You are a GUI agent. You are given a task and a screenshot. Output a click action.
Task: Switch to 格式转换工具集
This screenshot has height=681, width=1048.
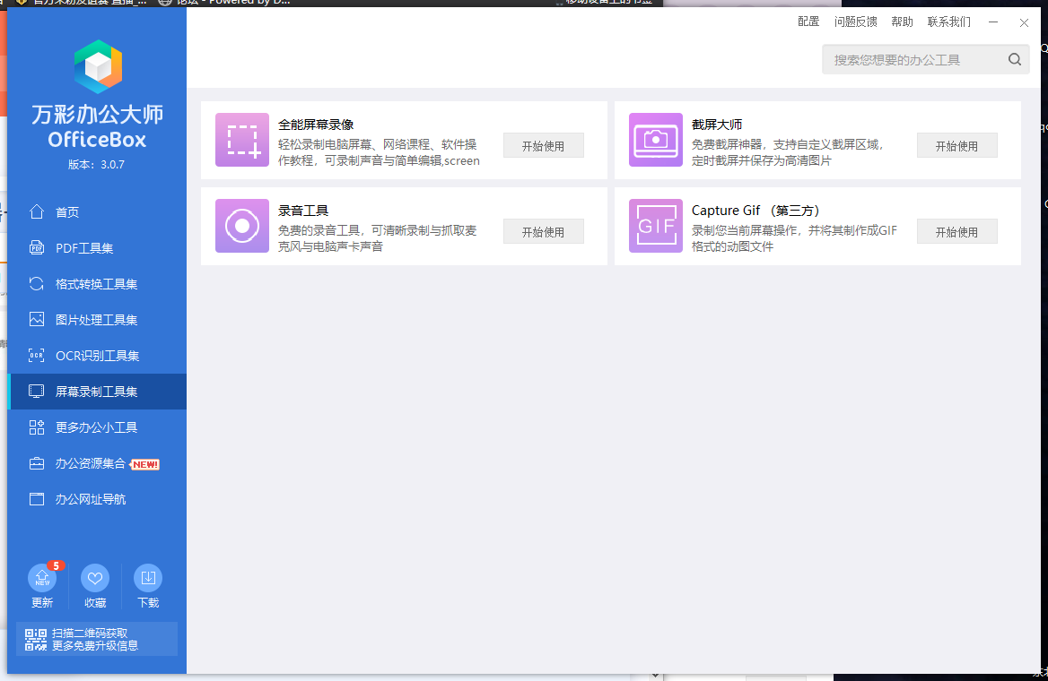[97, 284]
